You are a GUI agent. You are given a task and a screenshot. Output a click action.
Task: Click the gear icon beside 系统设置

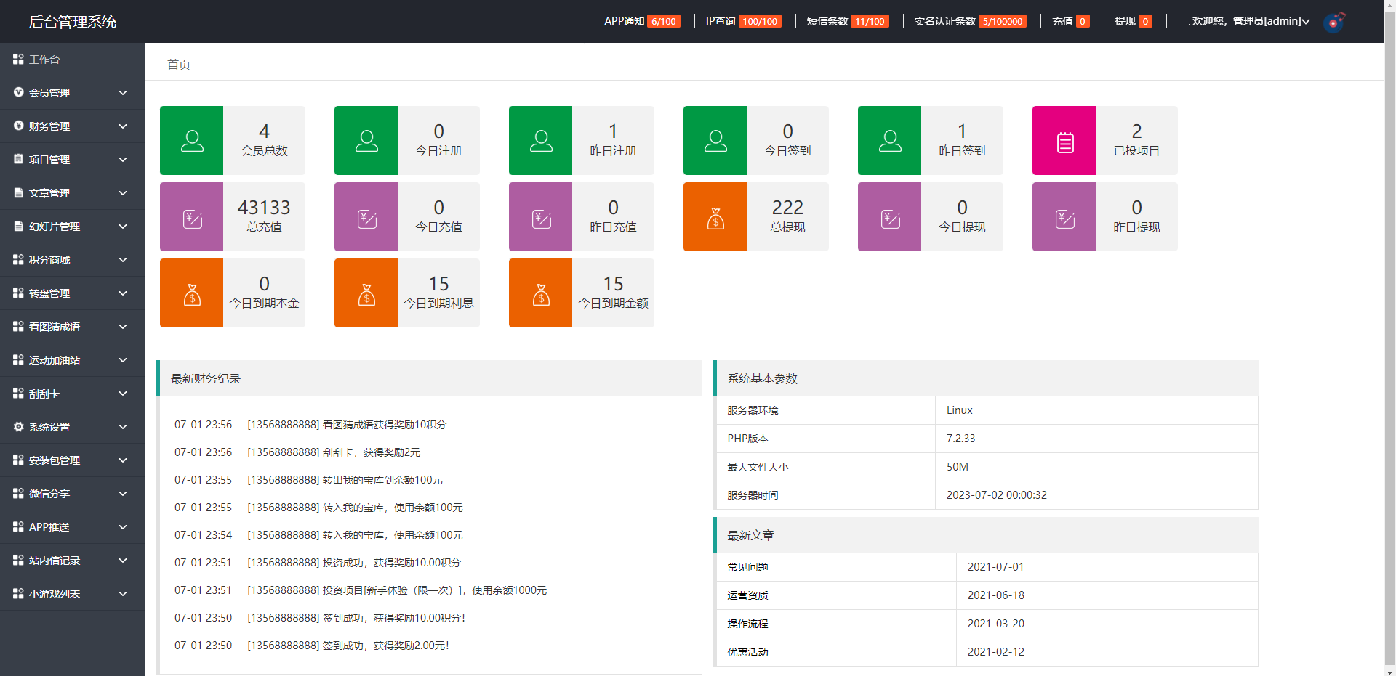[19, 427]
